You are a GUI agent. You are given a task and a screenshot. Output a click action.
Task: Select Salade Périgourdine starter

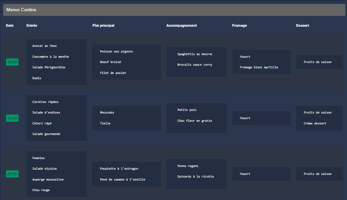[49, 67]
